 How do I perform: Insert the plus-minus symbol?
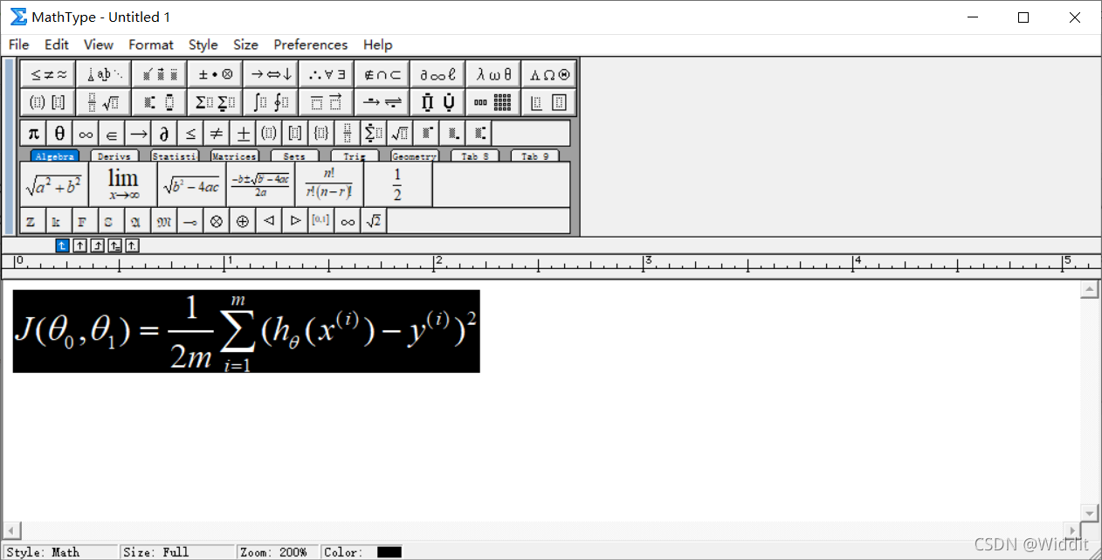pyautogui.click(x=243, y=134)
